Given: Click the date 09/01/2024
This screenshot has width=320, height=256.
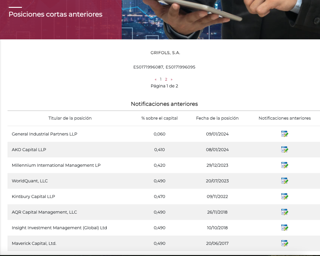Looking at the screenshot, I should [x=217, y=134].
